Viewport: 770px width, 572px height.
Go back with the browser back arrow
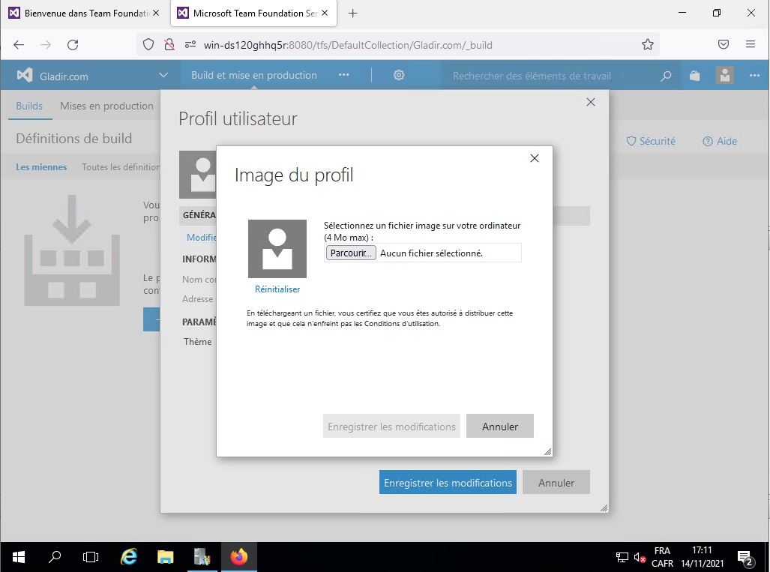tap(19, 45)
